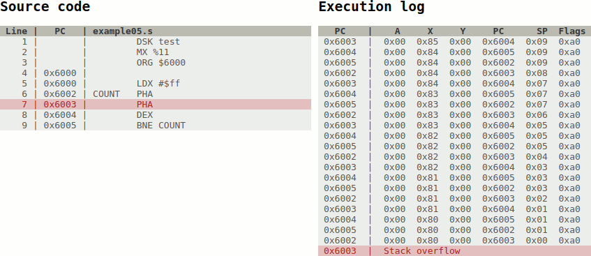Click address 0x6005 on source line 9

[60, 125]
